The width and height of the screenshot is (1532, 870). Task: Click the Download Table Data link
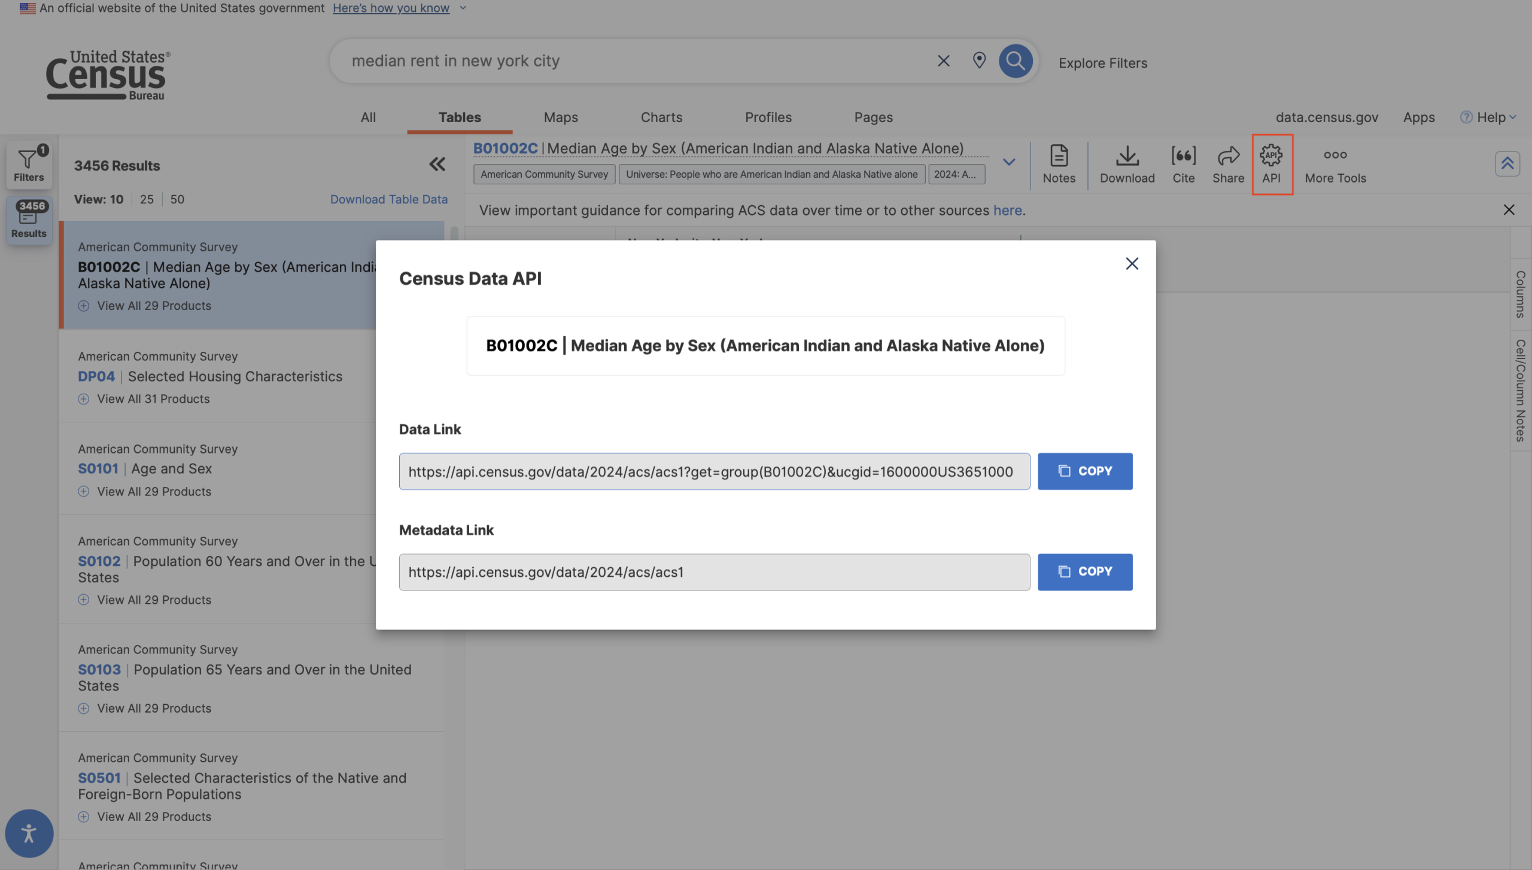388,199
